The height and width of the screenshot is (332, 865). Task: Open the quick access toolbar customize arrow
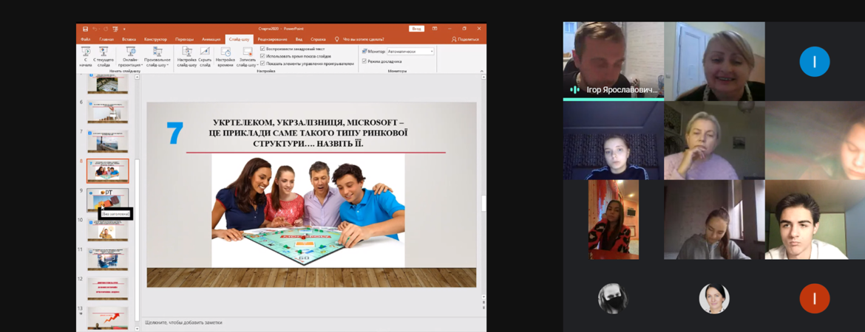124,29
